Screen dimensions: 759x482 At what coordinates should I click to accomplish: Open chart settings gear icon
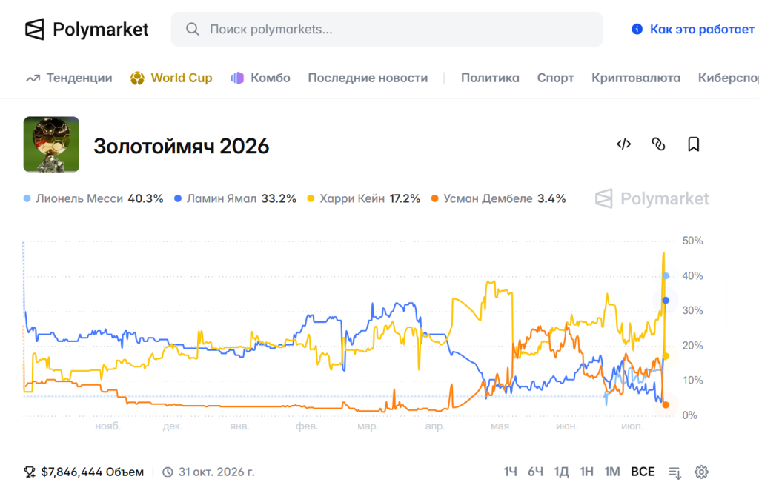pos(701,472)
